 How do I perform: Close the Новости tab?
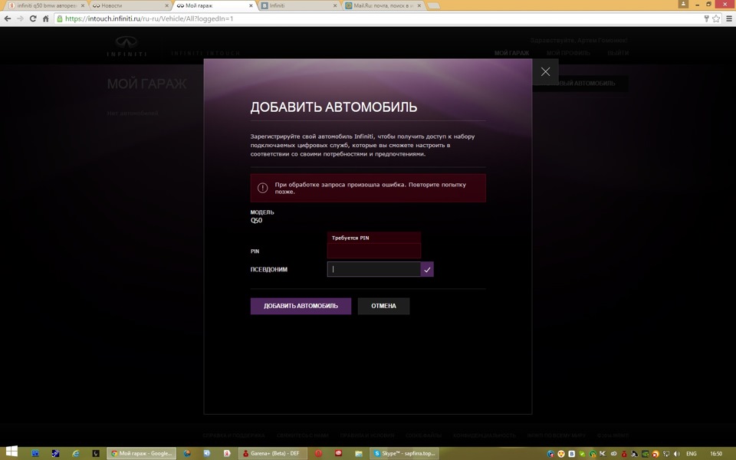(166, 5)
